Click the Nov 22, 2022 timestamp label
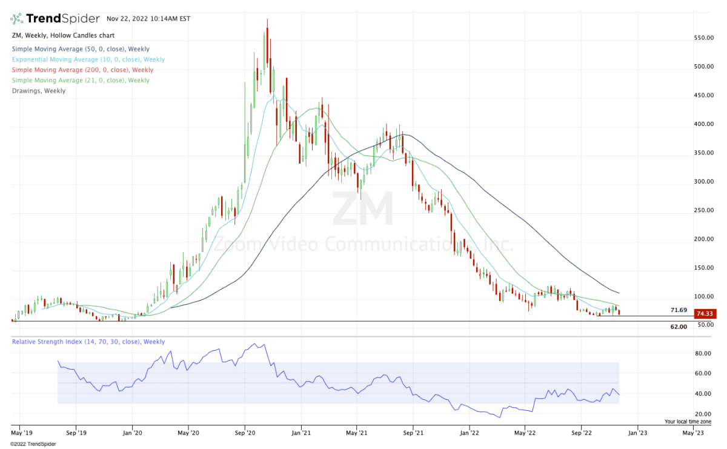This screenshot has height=449, width=727. pyautogui.click(x=148, y=19)
